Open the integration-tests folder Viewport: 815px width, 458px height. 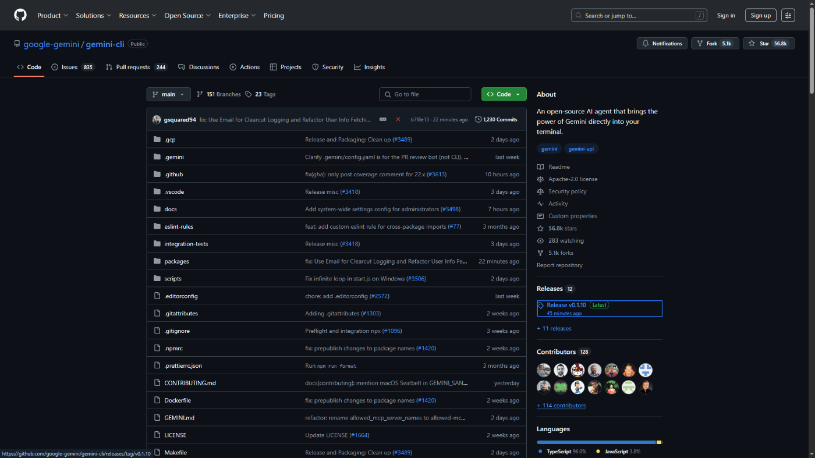(186, 244)
